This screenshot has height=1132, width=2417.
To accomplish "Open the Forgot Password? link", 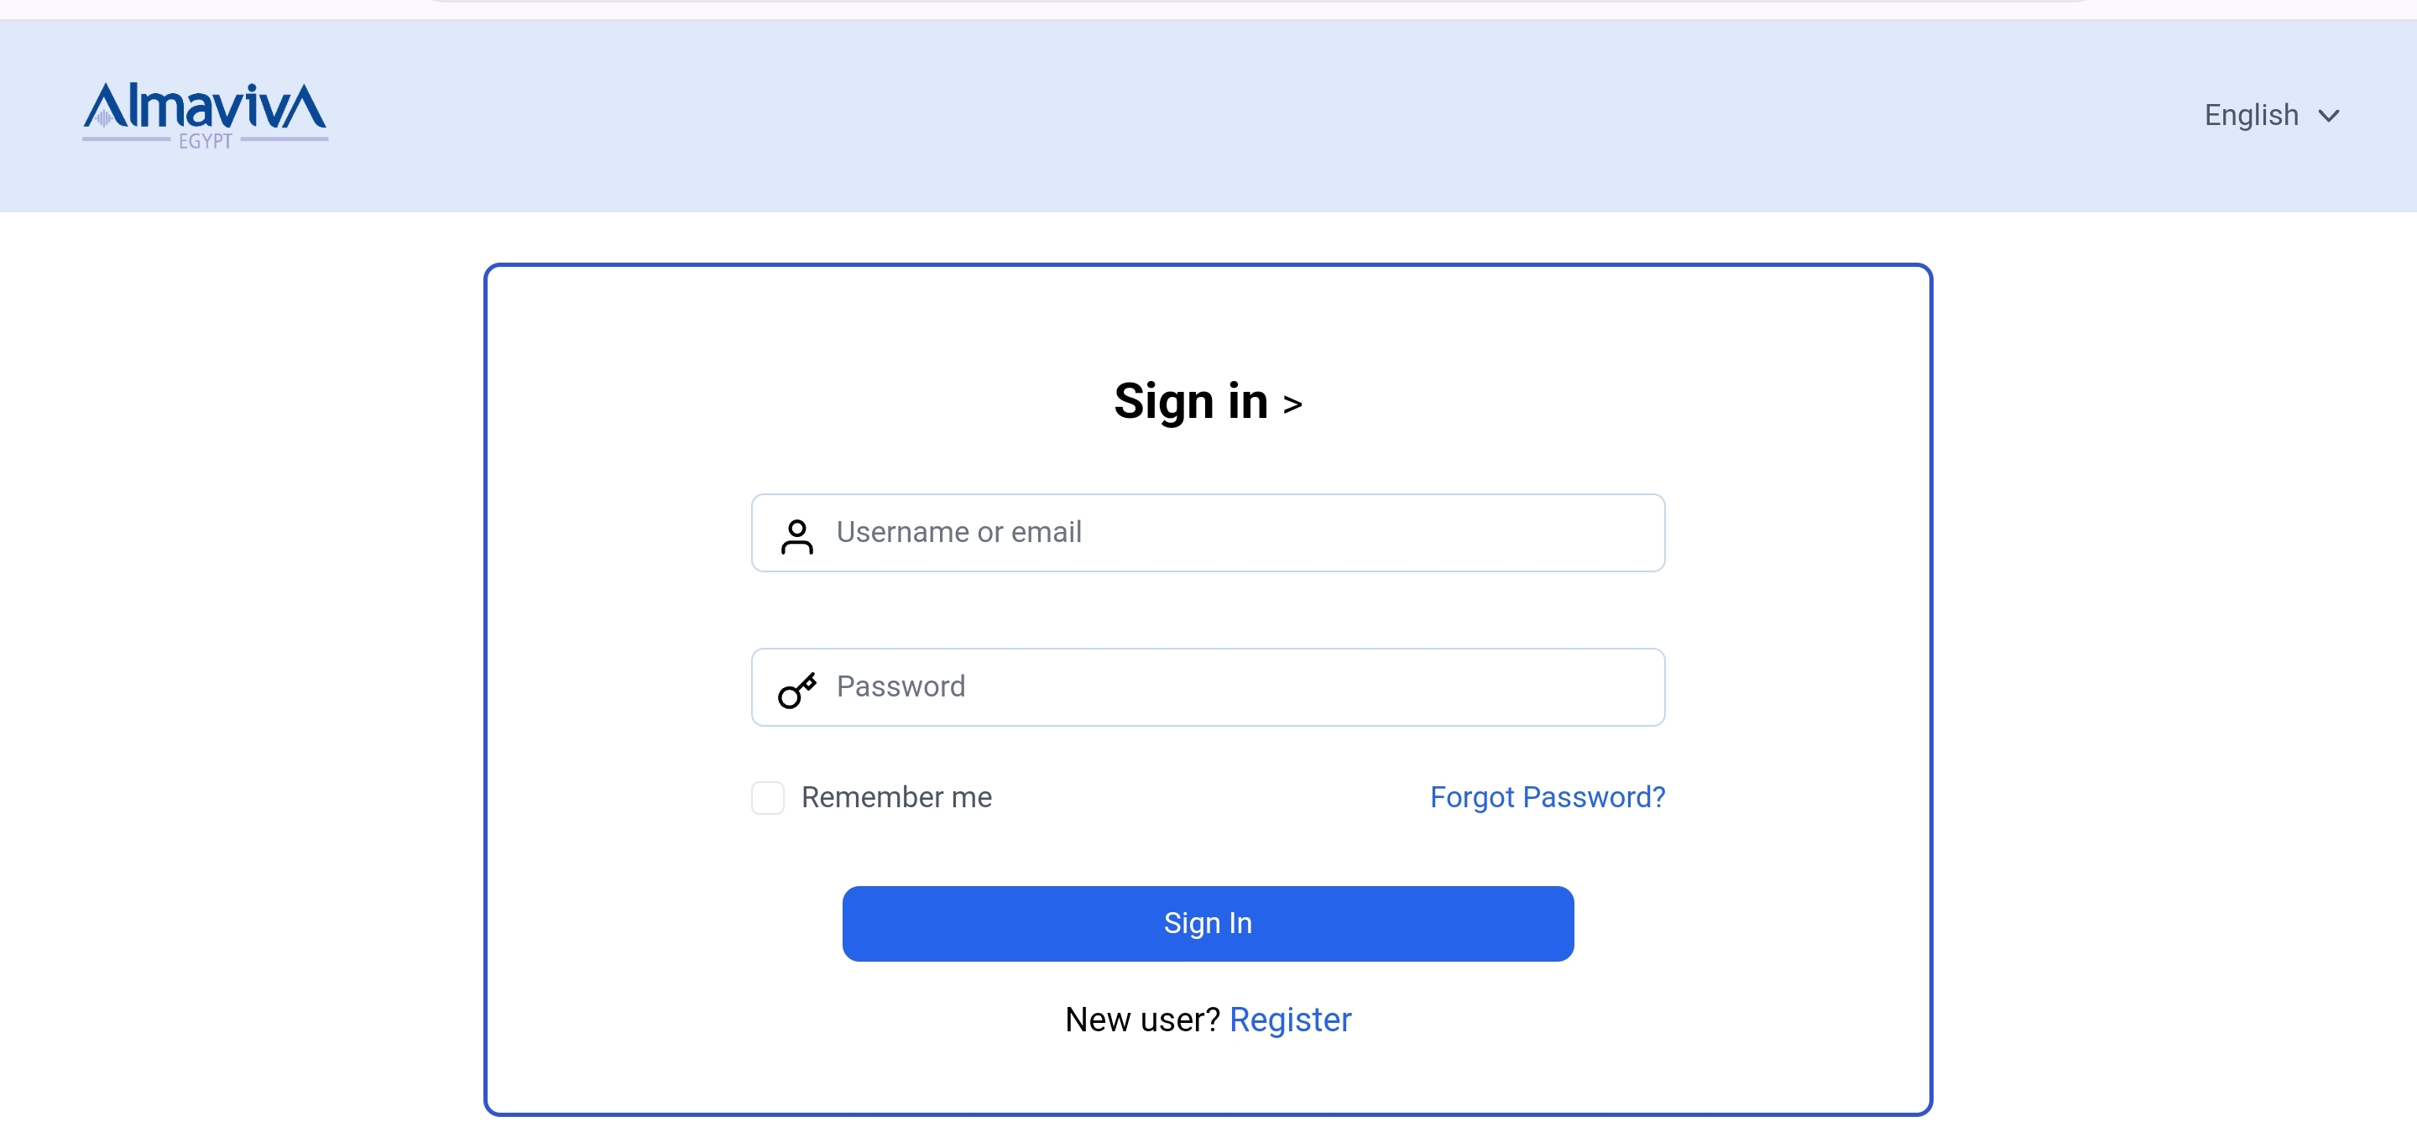I will (x=1548, y=797).
